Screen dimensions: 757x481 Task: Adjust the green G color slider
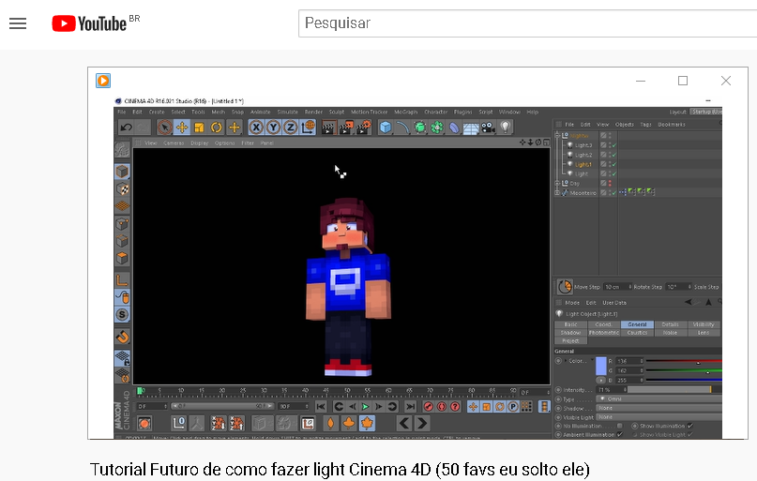tap(684, 370)
